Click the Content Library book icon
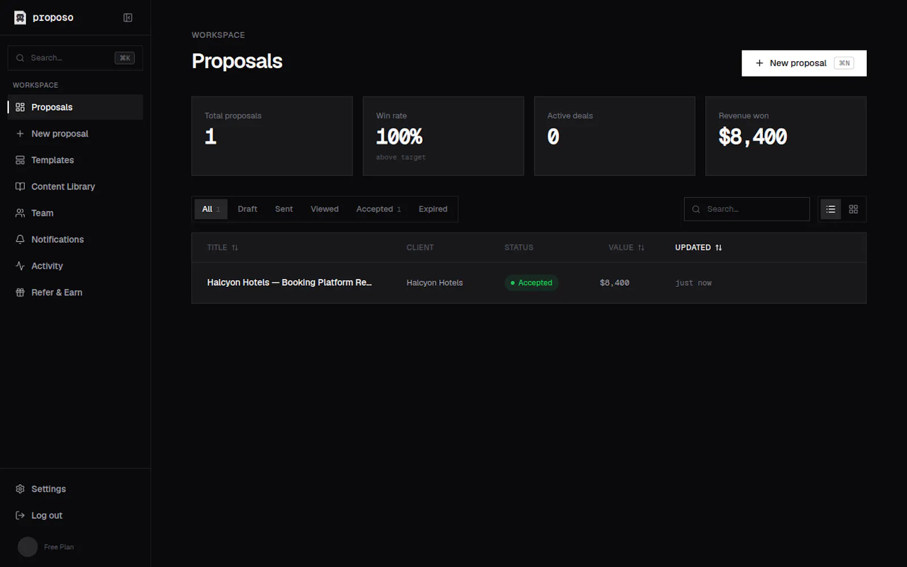The image size is (907, 567). [x=20, y=187]
